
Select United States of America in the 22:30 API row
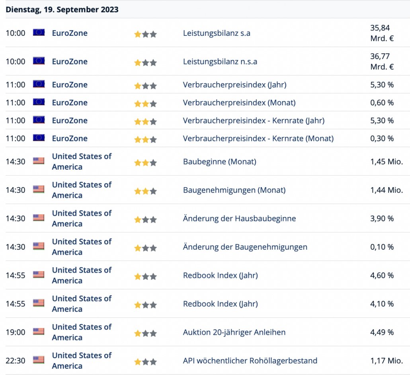pos(82,361)
